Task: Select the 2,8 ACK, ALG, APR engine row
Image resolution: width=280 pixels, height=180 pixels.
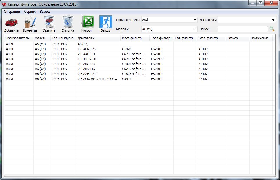Action: click(x=140, y=79)
